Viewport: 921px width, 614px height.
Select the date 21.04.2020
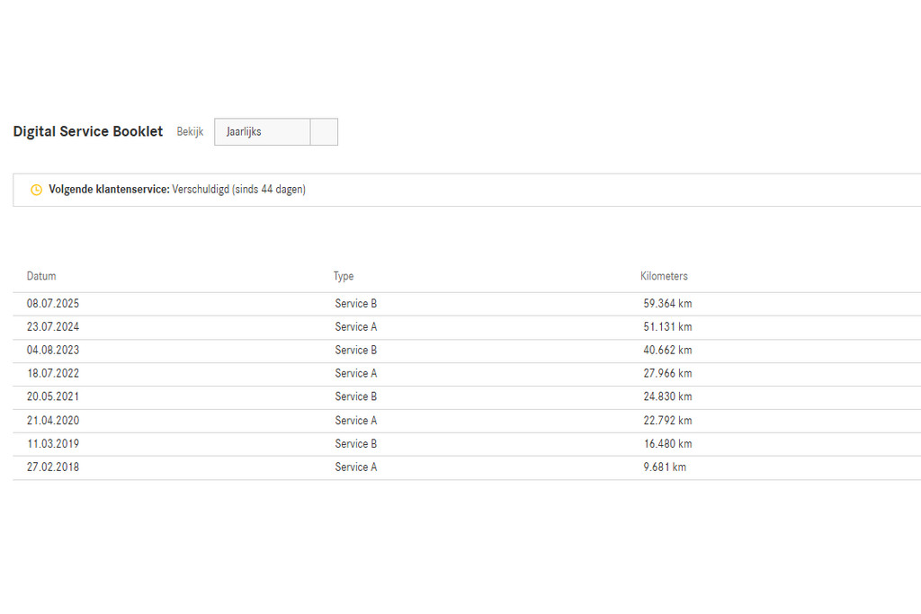pyautogui.click(x=53, y=421)
